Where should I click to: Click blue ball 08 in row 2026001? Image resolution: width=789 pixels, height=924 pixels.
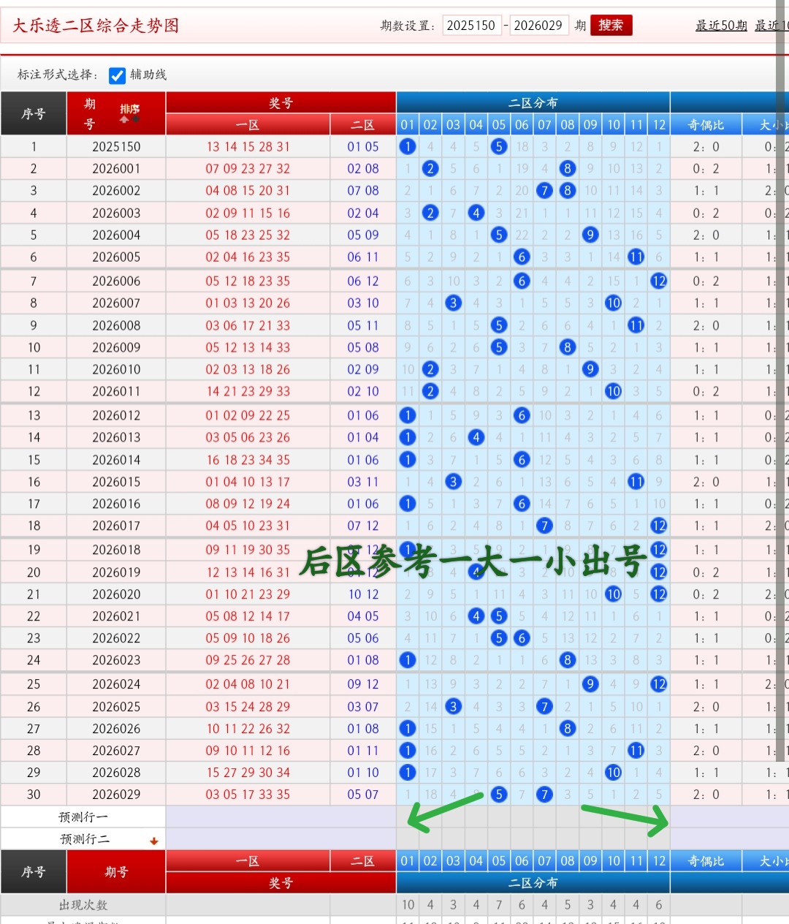568,169
